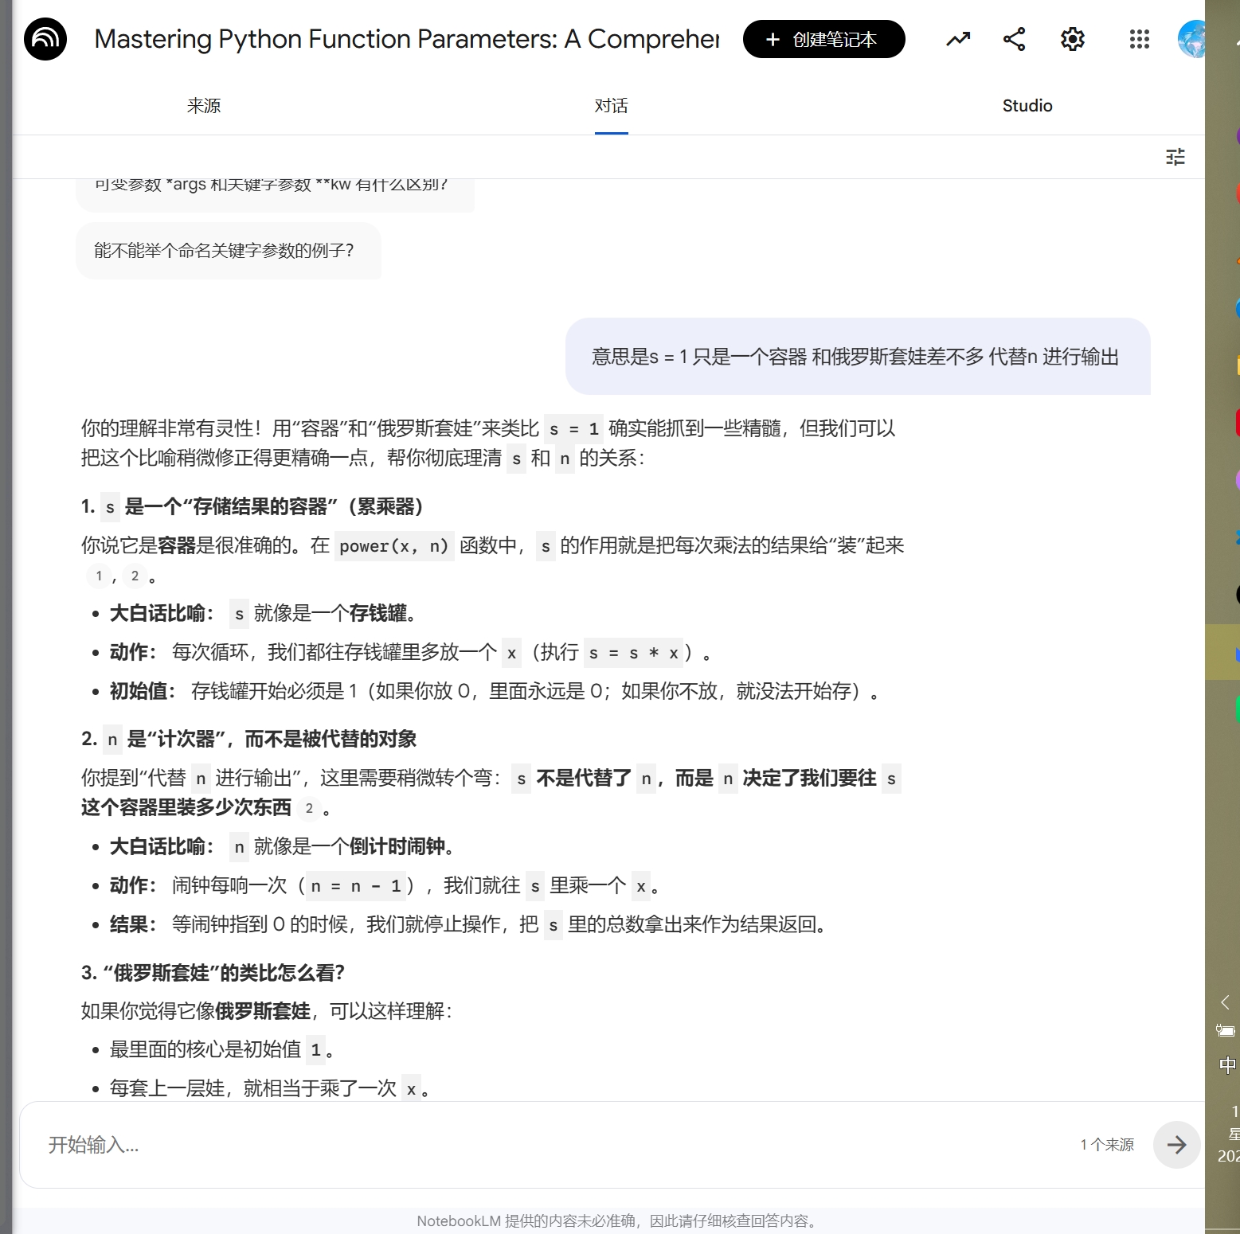Switch to the 来源 tab
Image resolution: width=1240 pixels, height=1234 pixels.
click(x=204, y=106)
